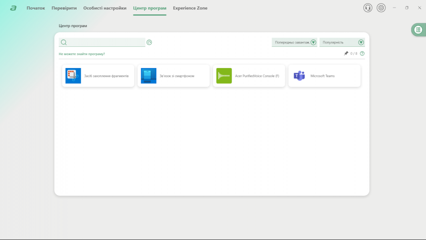Go to the "Перевірити" tab
Viewport: 426px width, 240px height.
[x=64, y=8]
